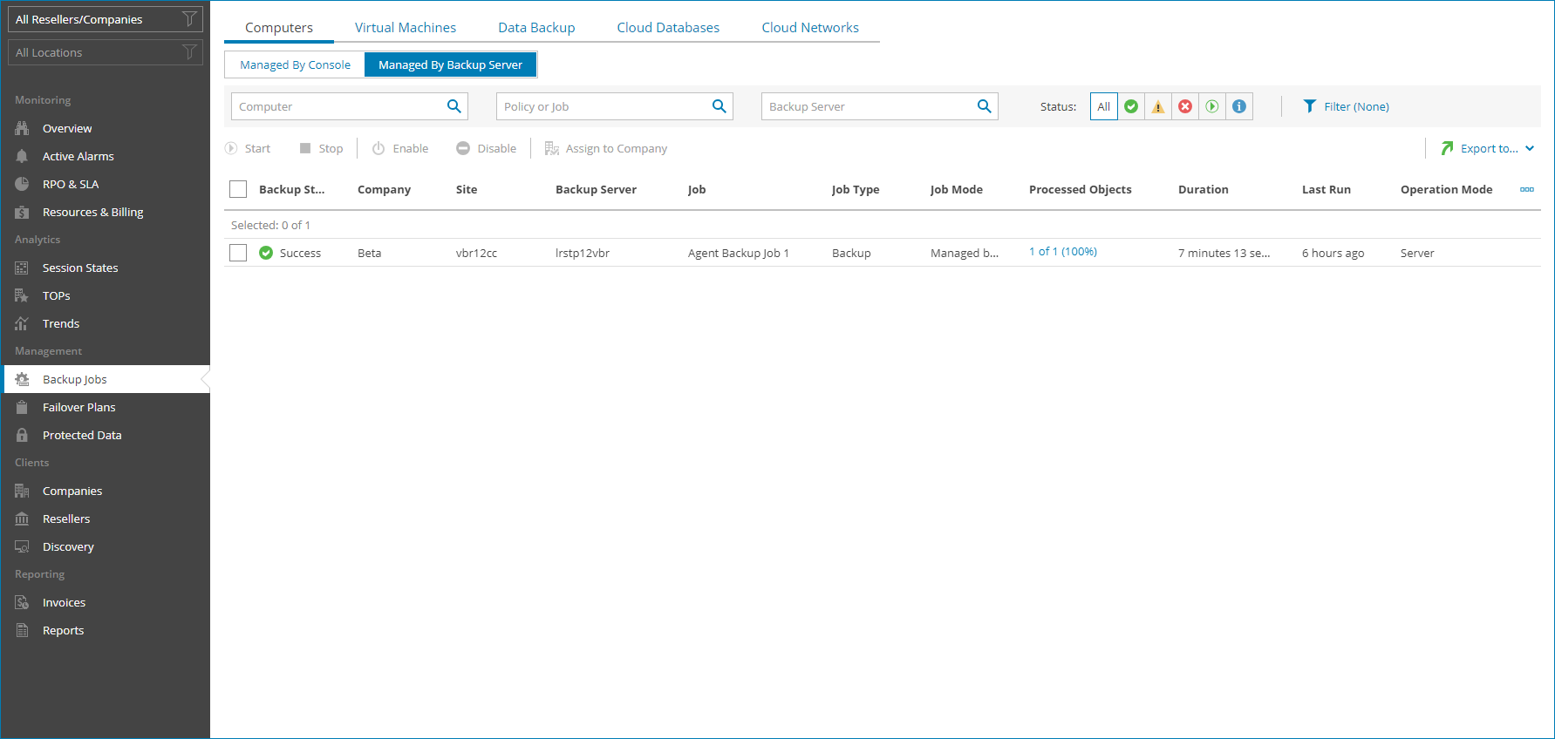1555x739 pixels.
Task: Switch to Cloud Networks tab
Action: (810, 27)
